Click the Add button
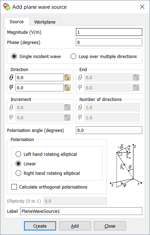 click(75, 226)
